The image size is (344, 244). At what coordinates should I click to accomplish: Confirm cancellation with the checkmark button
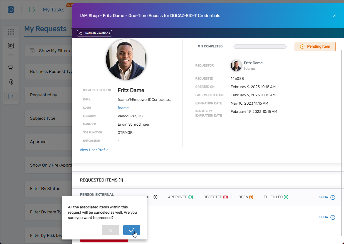pos(131,230)
